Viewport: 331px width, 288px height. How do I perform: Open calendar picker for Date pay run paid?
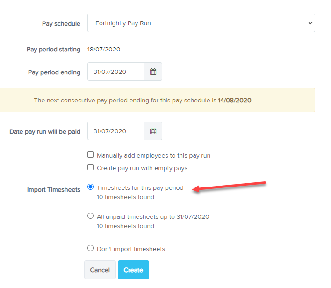click(153, 131)
